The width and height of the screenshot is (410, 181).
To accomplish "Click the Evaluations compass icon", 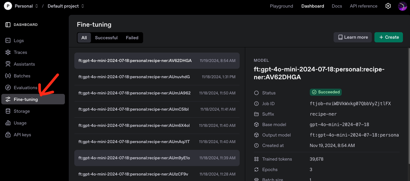I will coord(8,88).
